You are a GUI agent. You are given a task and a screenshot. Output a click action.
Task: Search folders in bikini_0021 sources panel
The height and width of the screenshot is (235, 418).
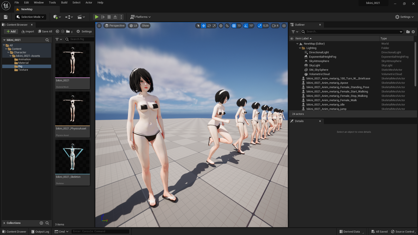[47, 40]
